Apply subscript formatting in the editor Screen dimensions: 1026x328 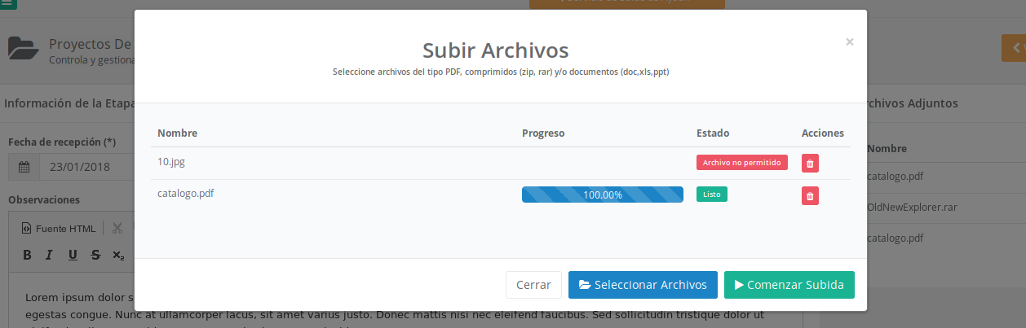tap(118, 255)
